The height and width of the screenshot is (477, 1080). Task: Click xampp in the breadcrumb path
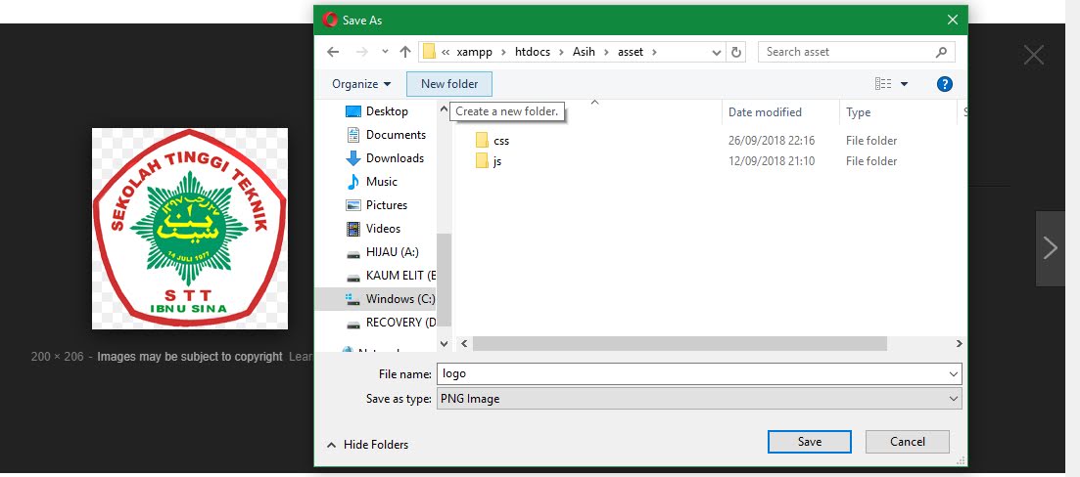tap(473, 52)
